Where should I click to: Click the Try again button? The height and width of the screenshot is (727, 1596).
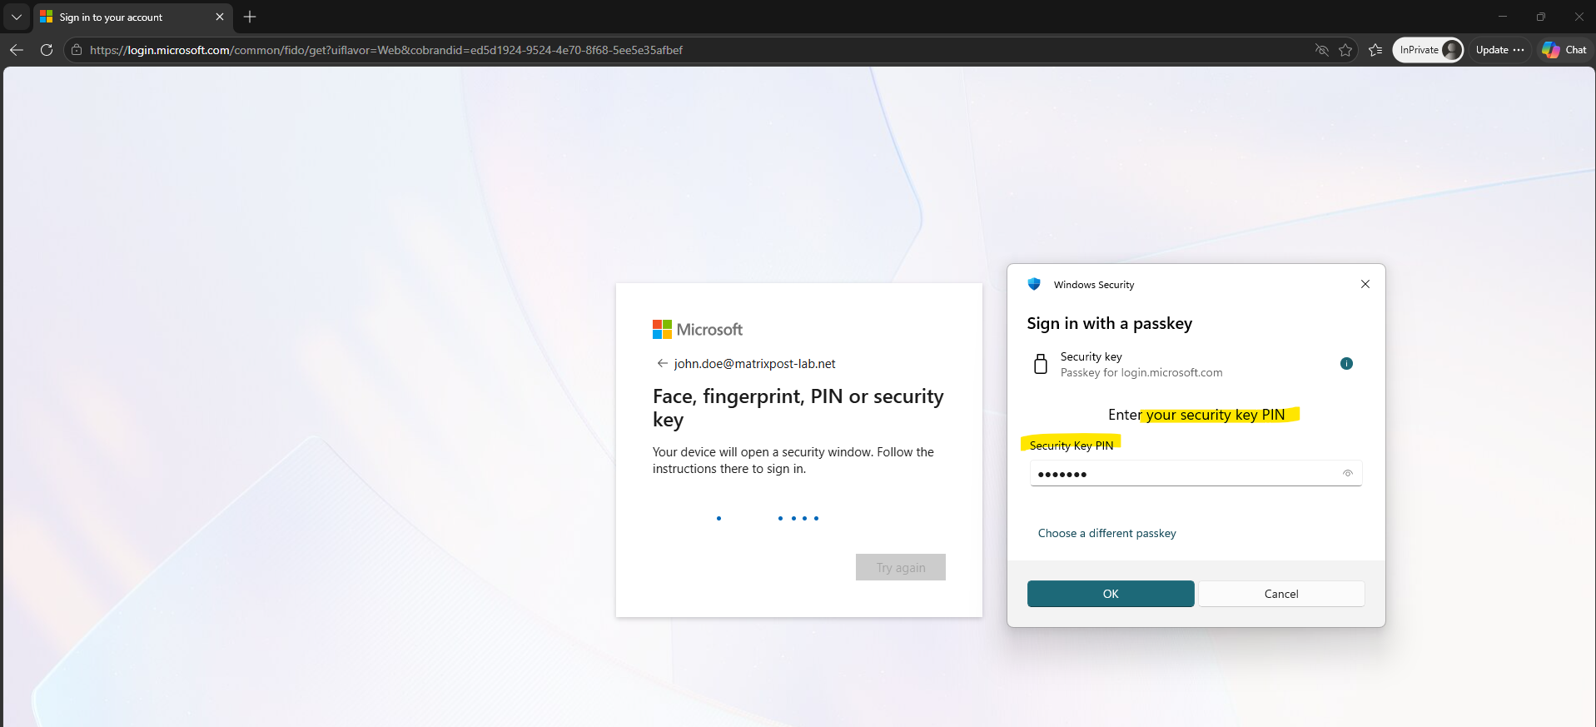pyautogui.click(x=901, y=567)
